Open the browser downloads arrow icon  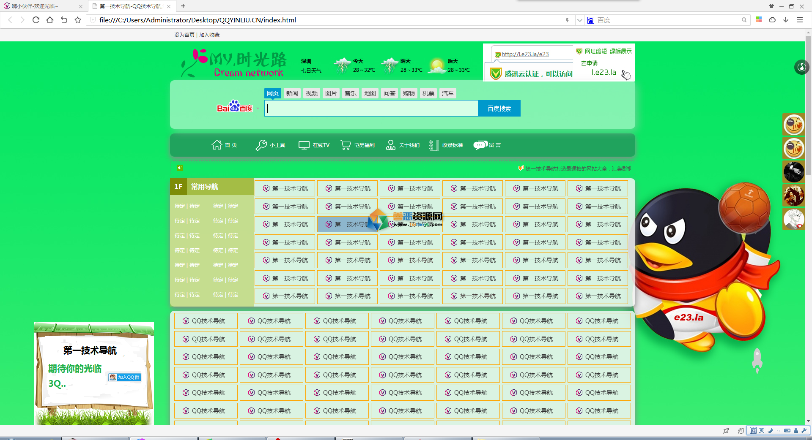[x=786, y=20]
